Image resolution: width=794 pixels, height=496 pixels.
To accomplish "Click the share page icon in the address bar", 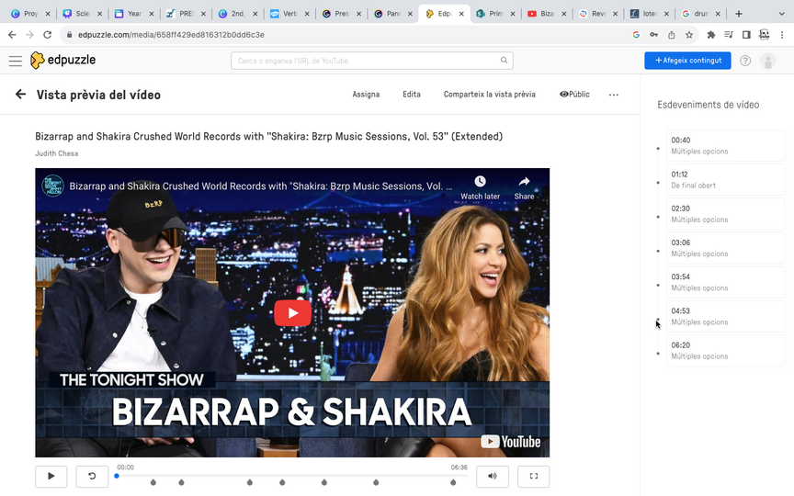I will click(672, 34).
